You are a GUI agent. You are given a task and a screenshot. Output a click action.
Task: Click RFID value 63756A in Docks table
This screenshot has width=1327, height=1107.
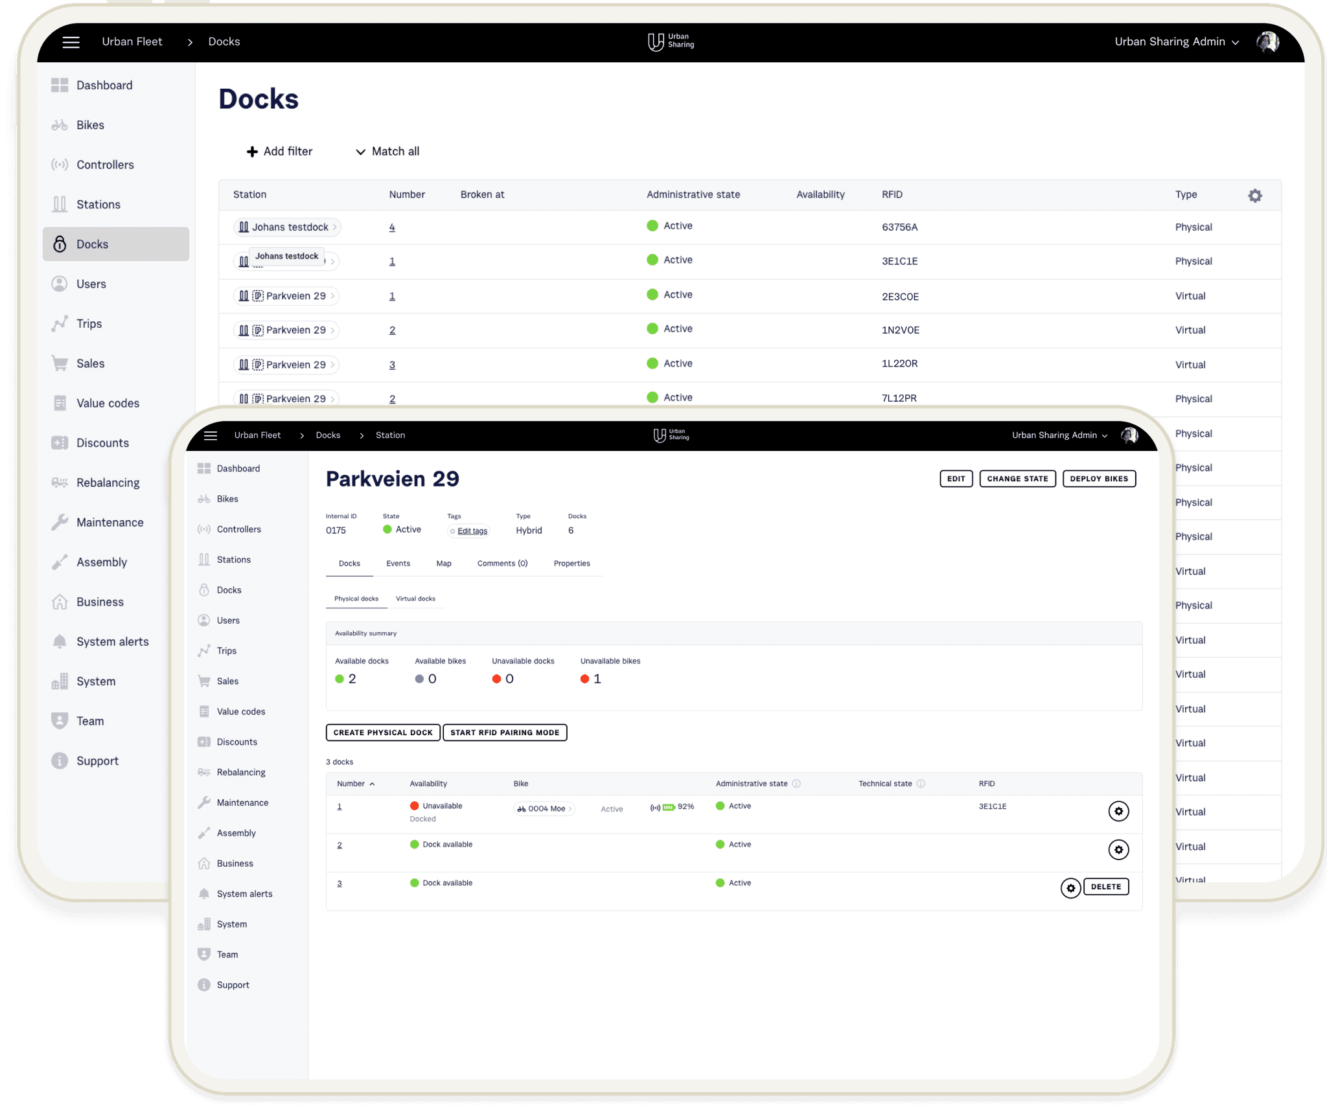click(x=899, y=227)
